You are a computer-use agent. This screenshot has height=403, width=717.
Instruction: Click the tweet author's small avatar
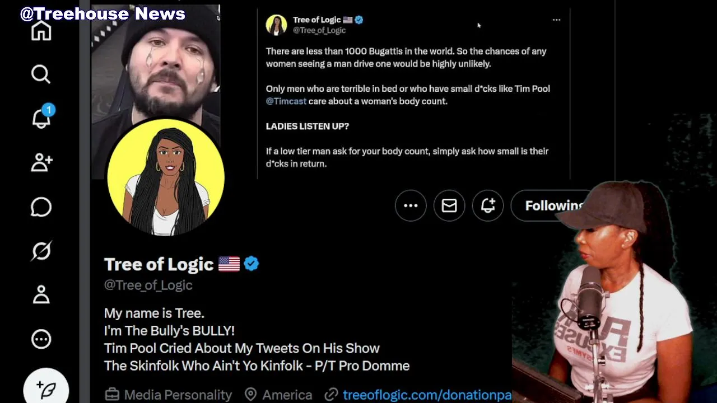coord(276,25)
